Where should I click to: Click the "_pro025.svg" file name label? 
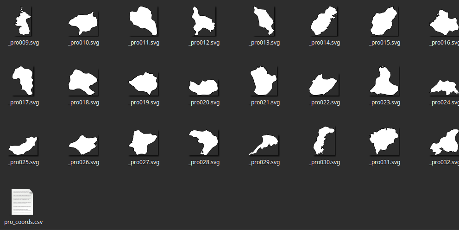[23, 162]
